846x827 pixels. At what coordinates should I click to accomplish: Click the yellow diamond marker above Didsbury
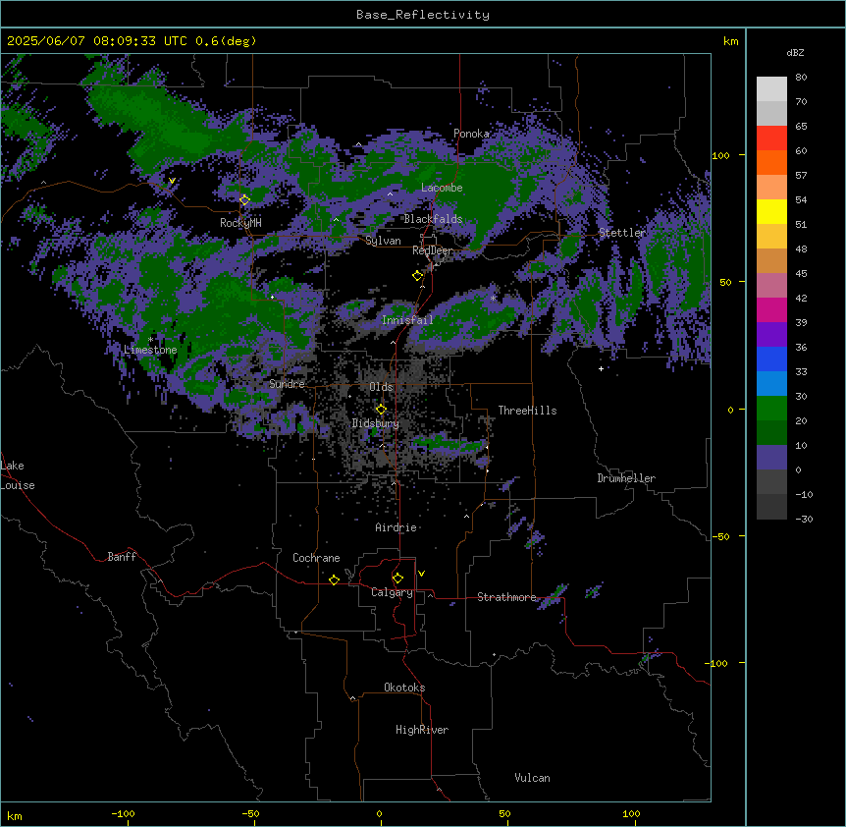381,410
